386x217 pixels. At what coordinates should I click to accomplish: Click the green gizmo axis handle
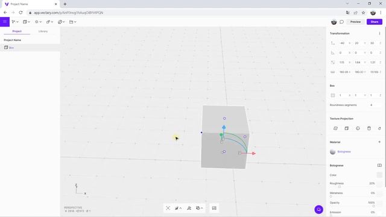tap(221, 134)
